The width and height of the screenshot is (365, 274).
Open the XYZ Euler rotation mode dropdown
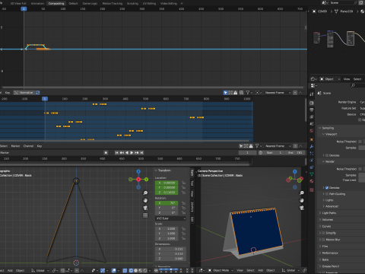pos(170,218)
